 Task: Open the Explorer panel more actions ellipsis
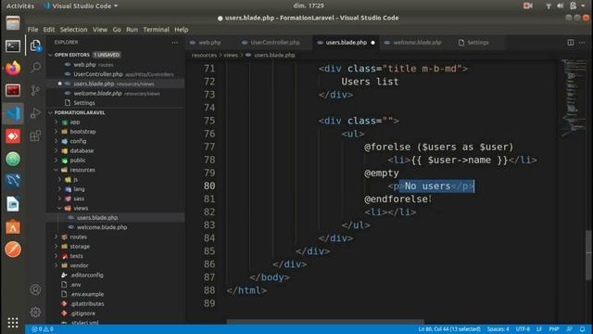pyautogui.click(x=175, y=43)
